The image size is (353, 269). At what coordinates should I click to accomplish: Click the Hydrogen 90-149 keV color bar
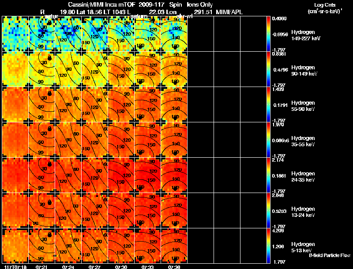click(268, 69)
